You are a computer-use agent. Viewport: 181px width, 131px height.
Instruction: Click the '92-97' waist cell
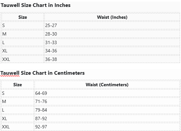(107, 127)
